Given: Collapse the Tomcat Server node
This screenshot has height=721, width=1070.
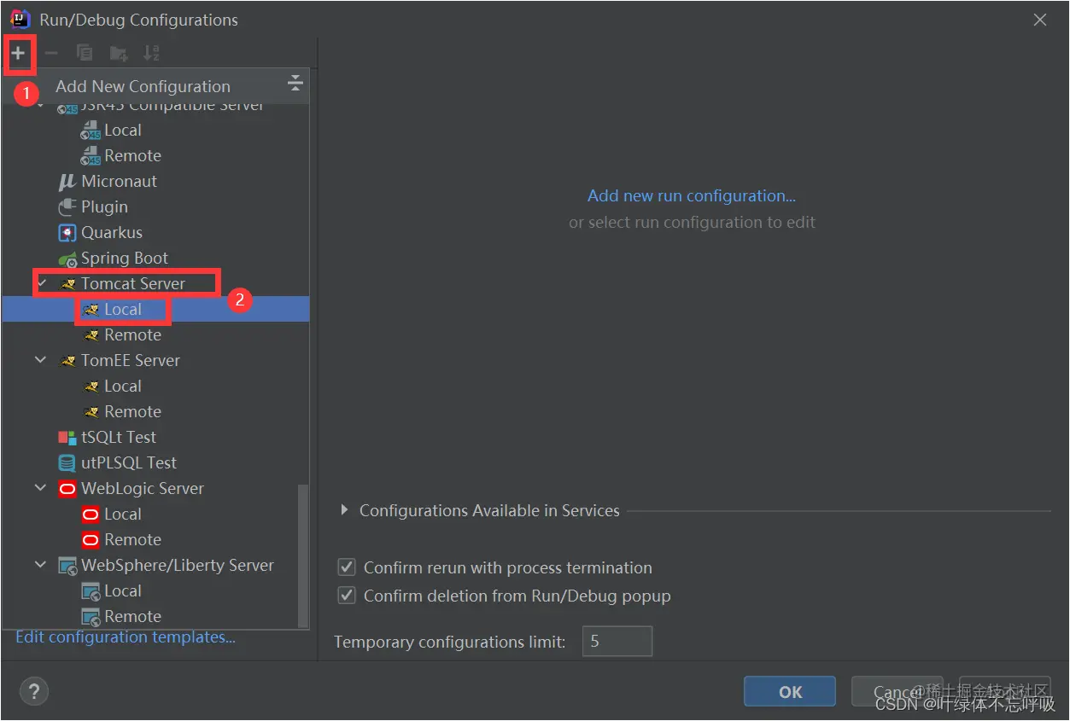Looking at the screenshot, I should pyautogui.click(x=41, y=283).
